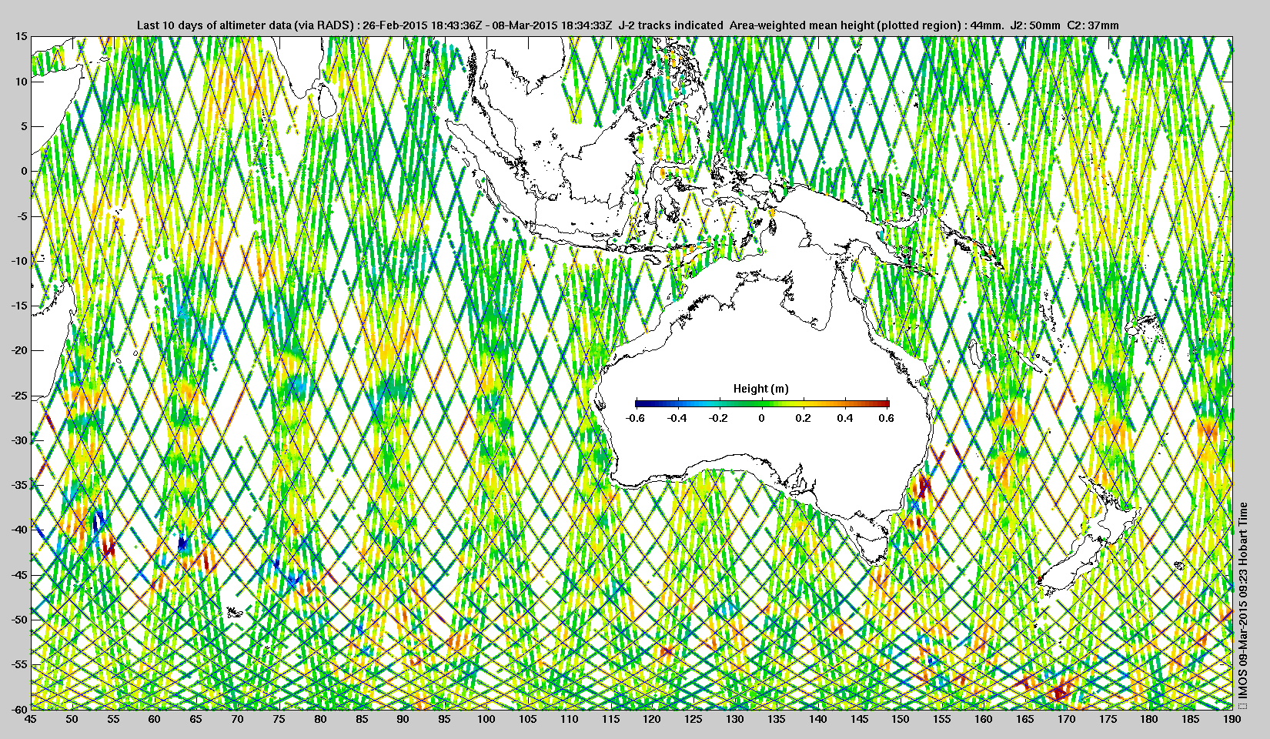The height and width of the screenshot is (739, 1270).
Task: Click the Height colorbar gradient strip
Action: 762,403
